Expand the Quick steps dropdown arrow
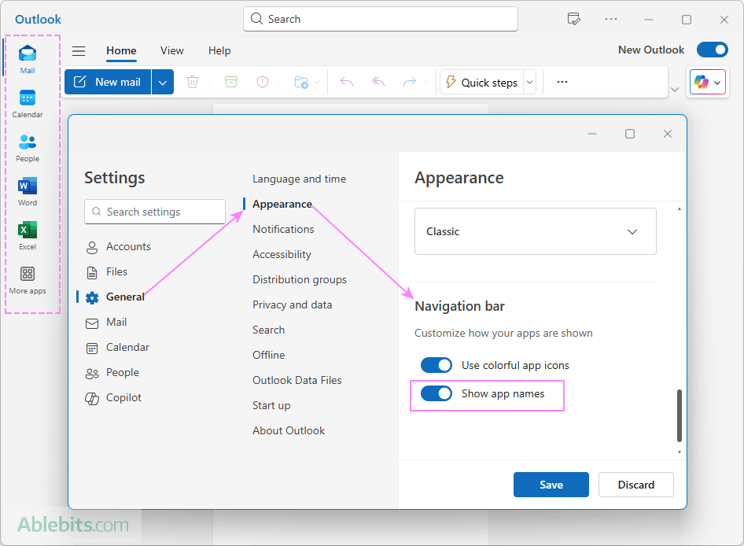 point(530,82)
